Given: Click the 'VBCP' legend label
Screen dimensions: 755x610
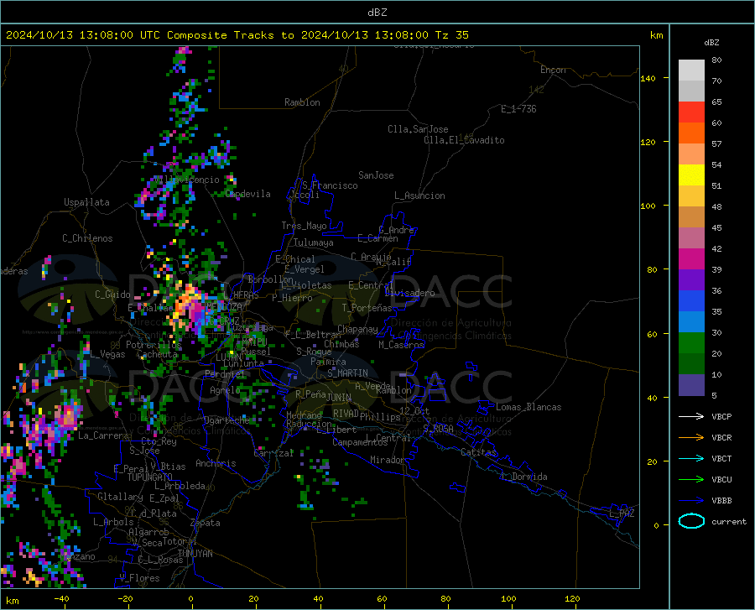Looking at the screenshot, I should coord(721,416).
